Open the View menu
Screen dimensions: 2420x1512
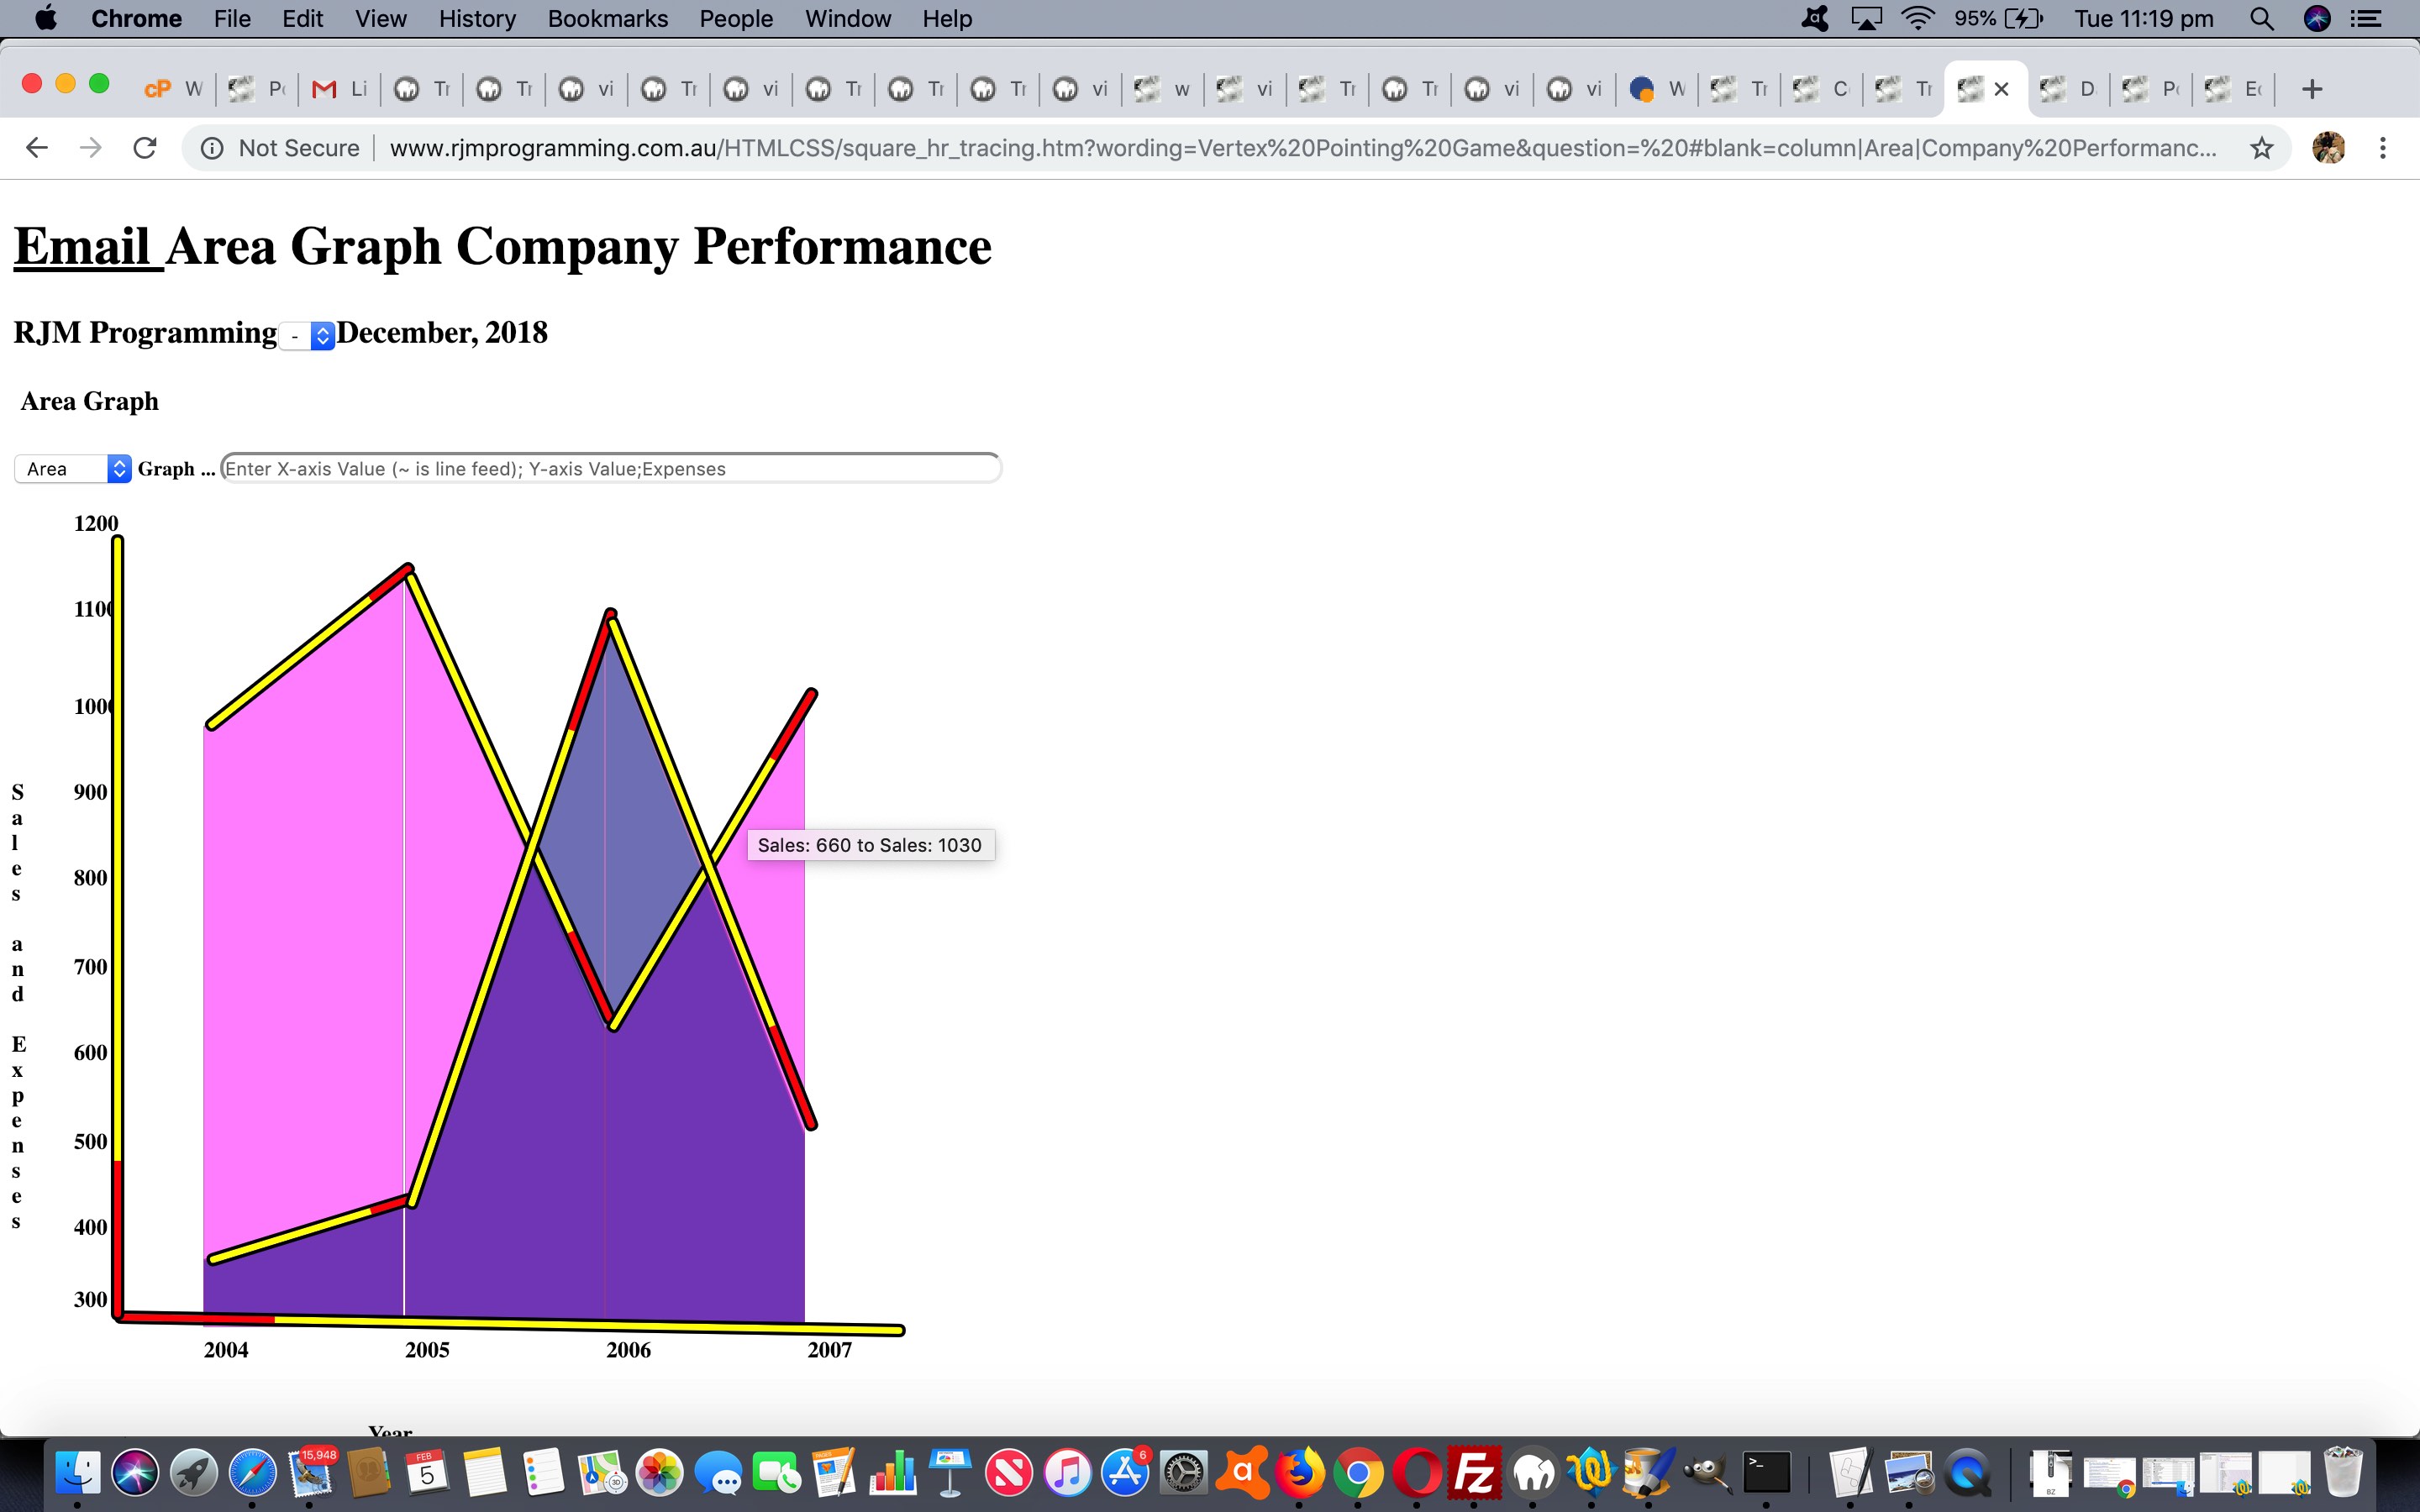pos(381,18)
